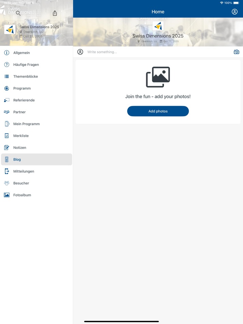
Task: Open the Fotoalbum menu entry
Action: tap(37, 195)
